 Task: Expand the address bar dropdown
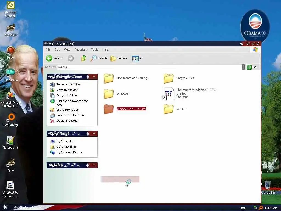pyautogui.click(x=243, y=67)
